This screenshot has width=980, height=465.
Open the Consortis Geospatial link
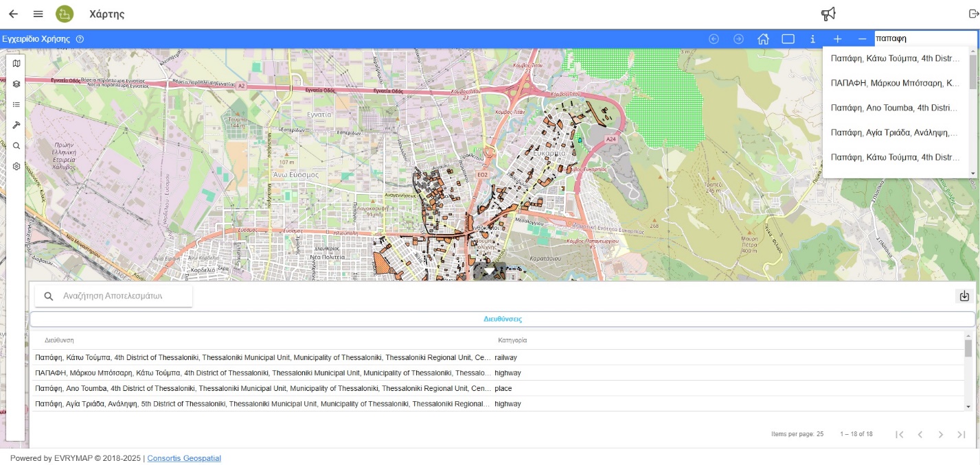[184, 458]
